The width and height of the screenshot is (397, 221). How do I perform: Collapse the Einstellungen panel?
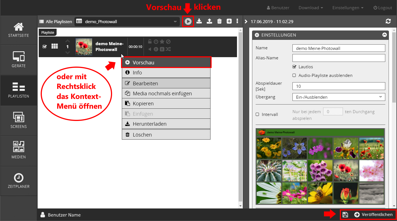(x=384, y=35)
